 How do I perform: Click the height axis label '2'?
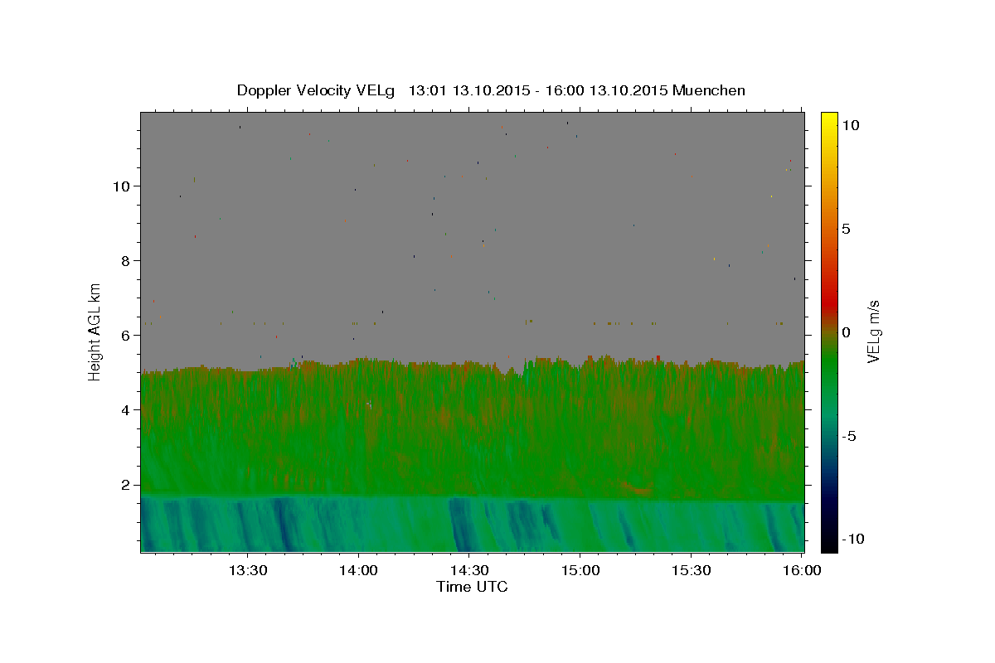click(x=126, y=485)
